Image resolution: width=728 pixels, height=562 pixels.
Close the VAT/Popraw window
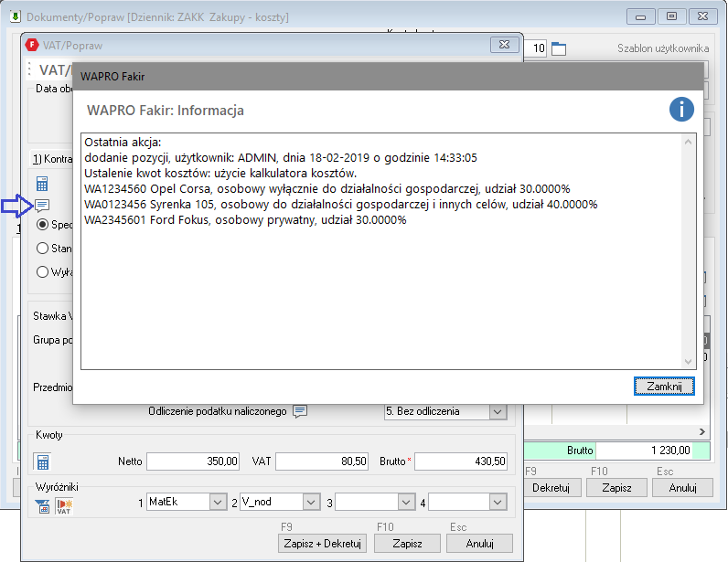click(x=505, y=45)
